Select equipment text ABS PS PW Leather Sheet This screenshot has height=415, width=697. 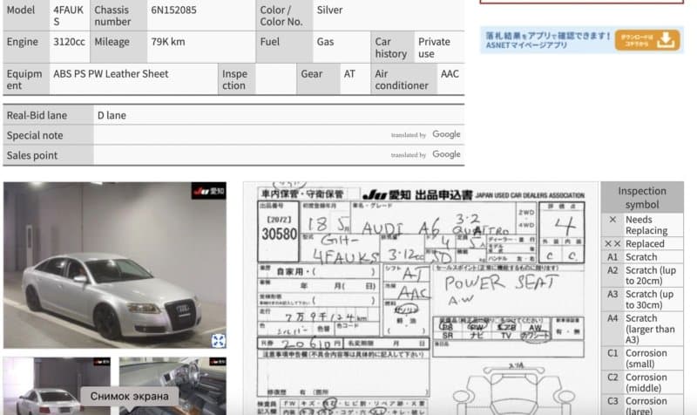coord(111,74)
